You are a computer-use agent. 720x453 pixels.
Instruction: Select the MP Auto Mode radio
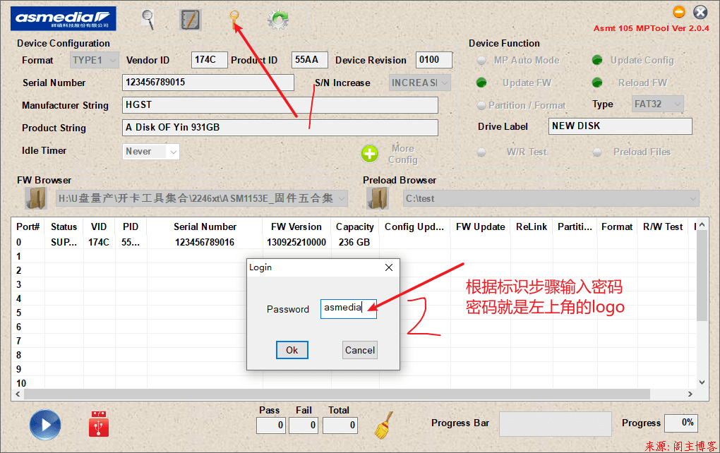(x=481, y=60)
